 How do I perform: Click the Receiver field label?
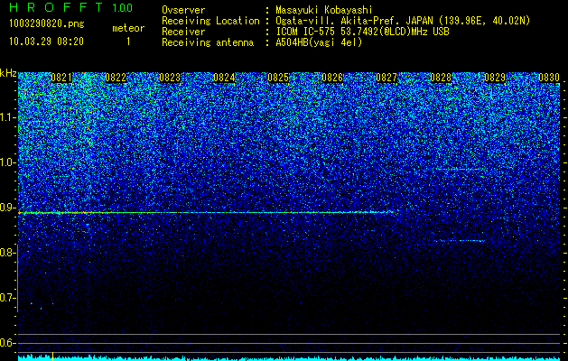[183, 32]
